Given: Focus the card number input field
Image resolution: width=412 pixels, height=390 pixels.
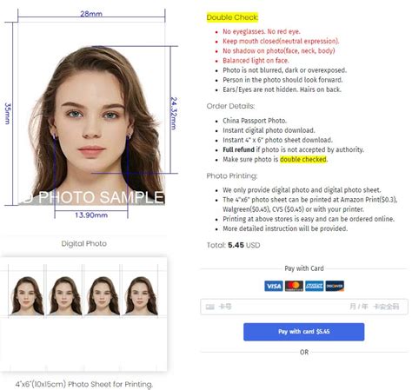Looking at the screenshot, I should tap(278, 307).
